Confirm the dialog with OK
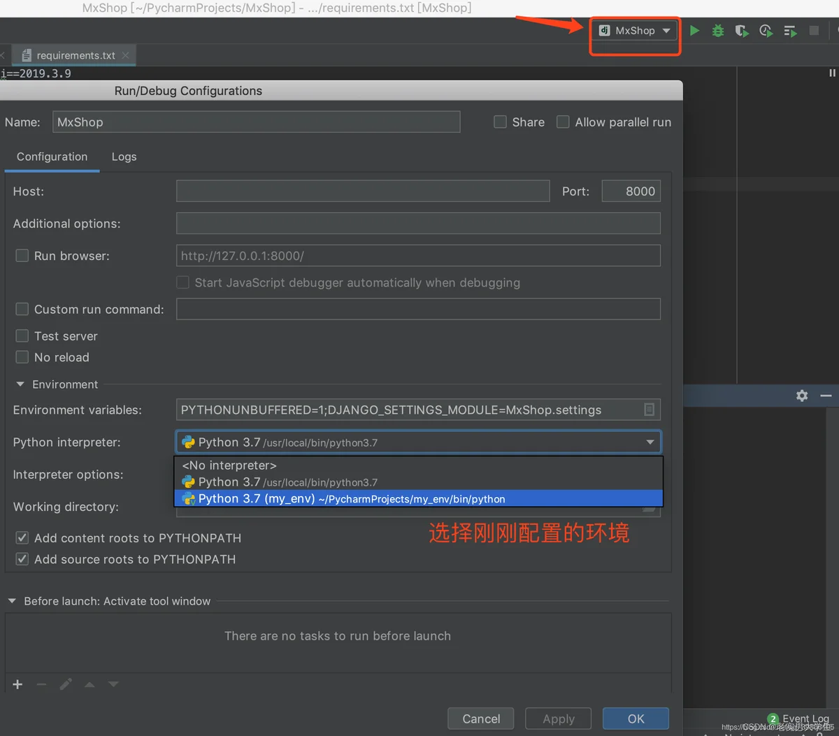This screenshot has height=736, width=839. pyautogui.click(x=636, y=719)
